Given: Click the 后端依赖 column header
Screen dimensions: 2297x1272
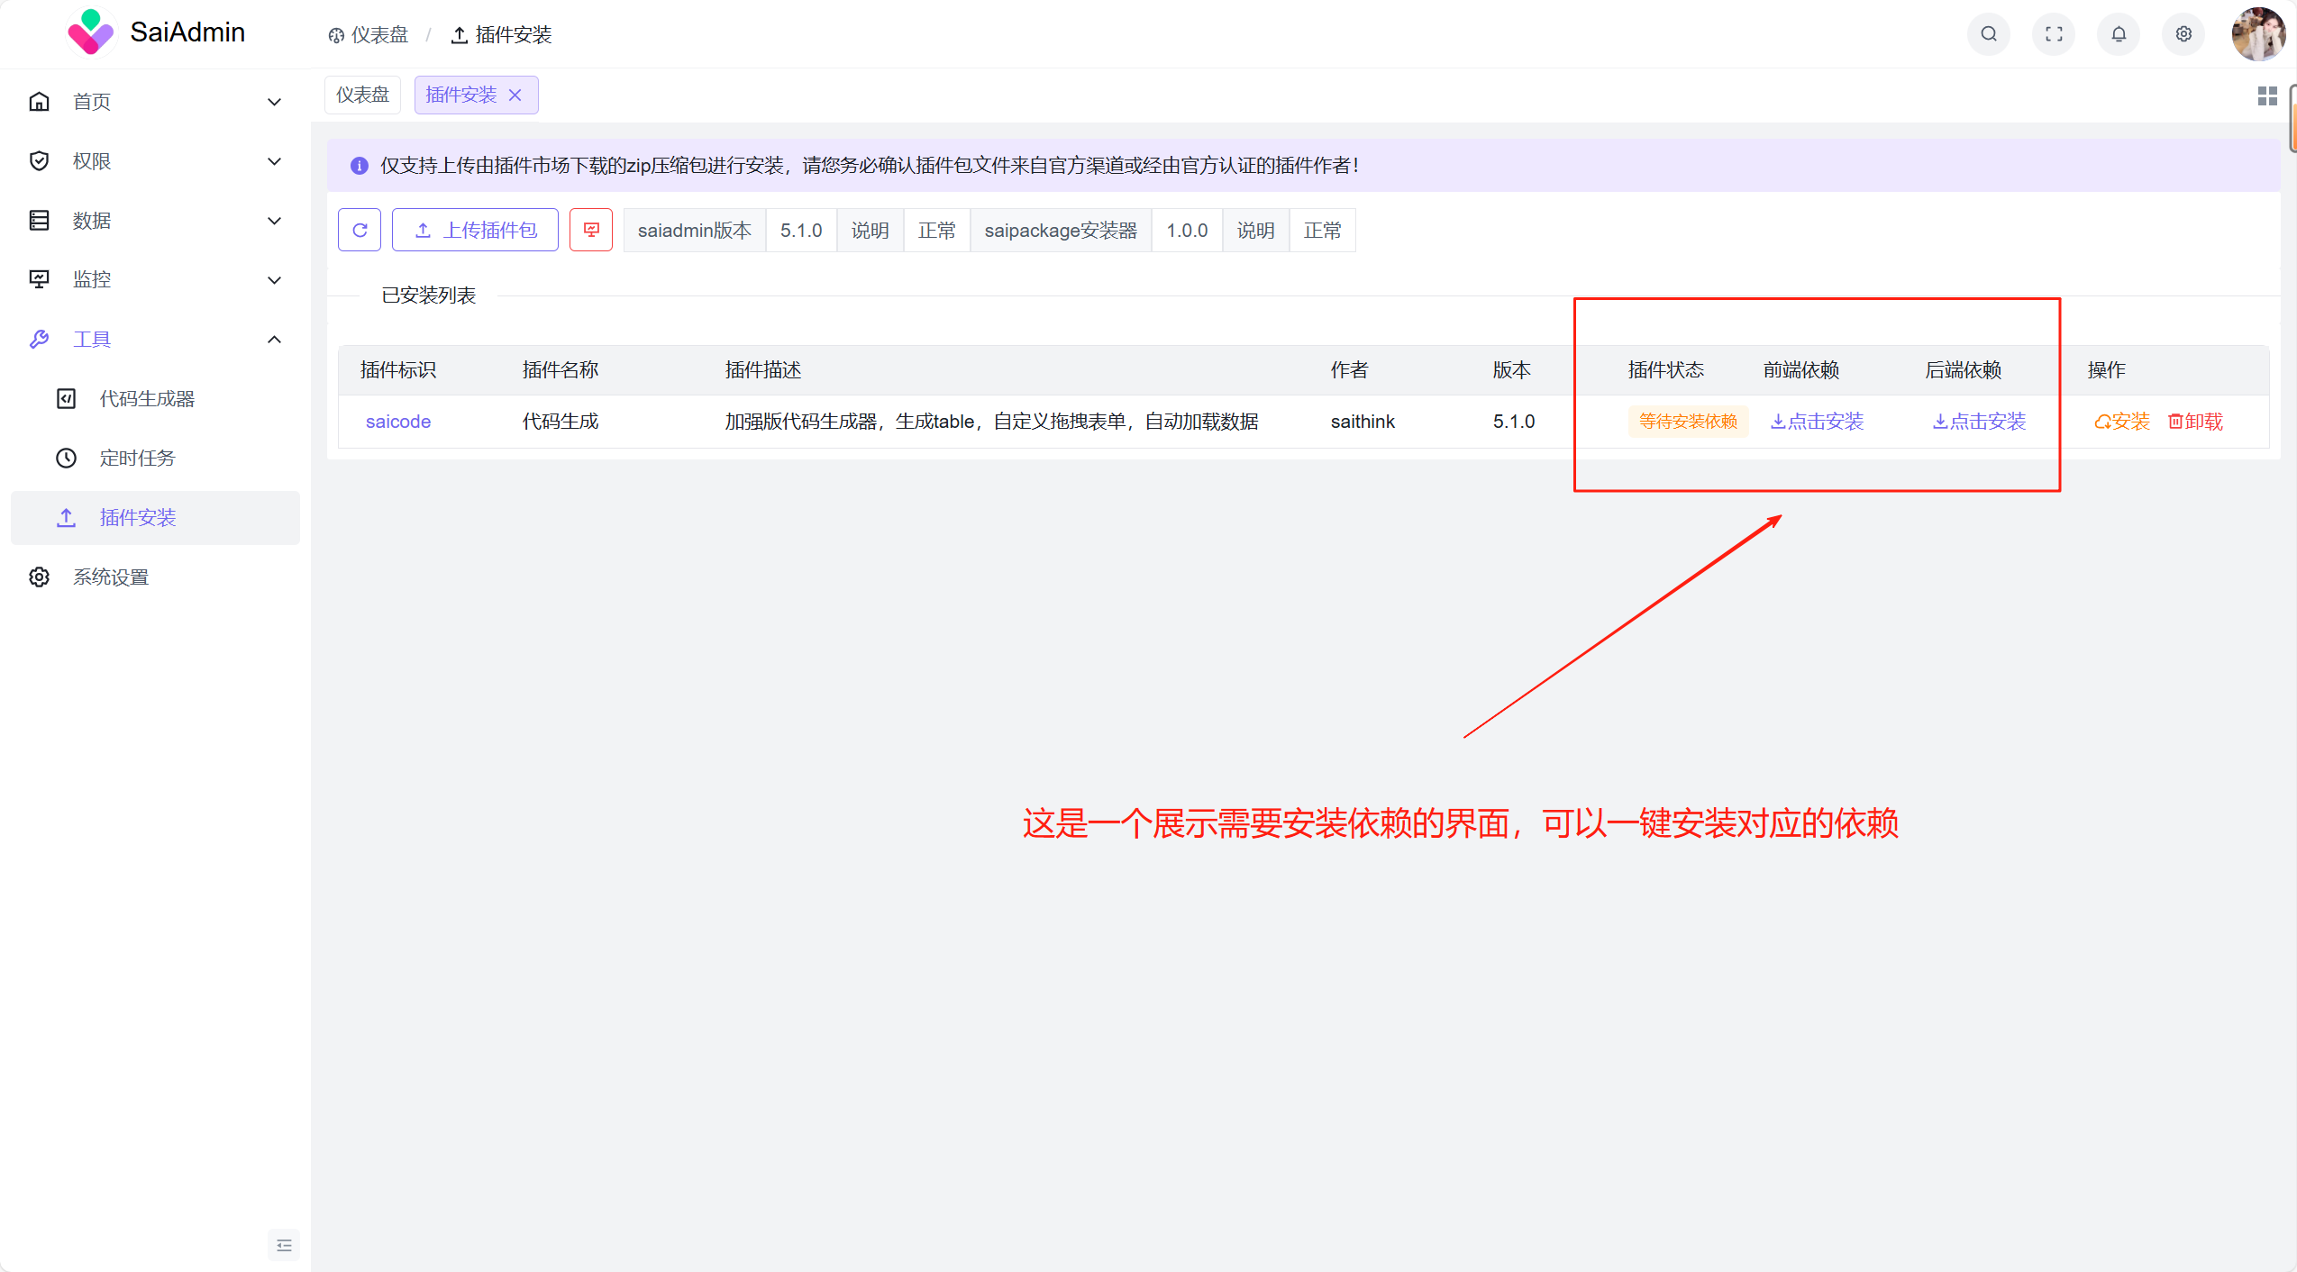Looking at the screenshot, I should tap(1964, 370).
